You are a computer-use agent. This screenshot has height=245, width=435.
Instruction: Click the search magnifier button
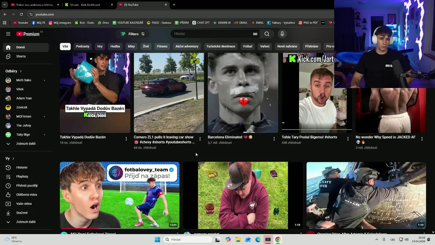(x=267, y=34)
